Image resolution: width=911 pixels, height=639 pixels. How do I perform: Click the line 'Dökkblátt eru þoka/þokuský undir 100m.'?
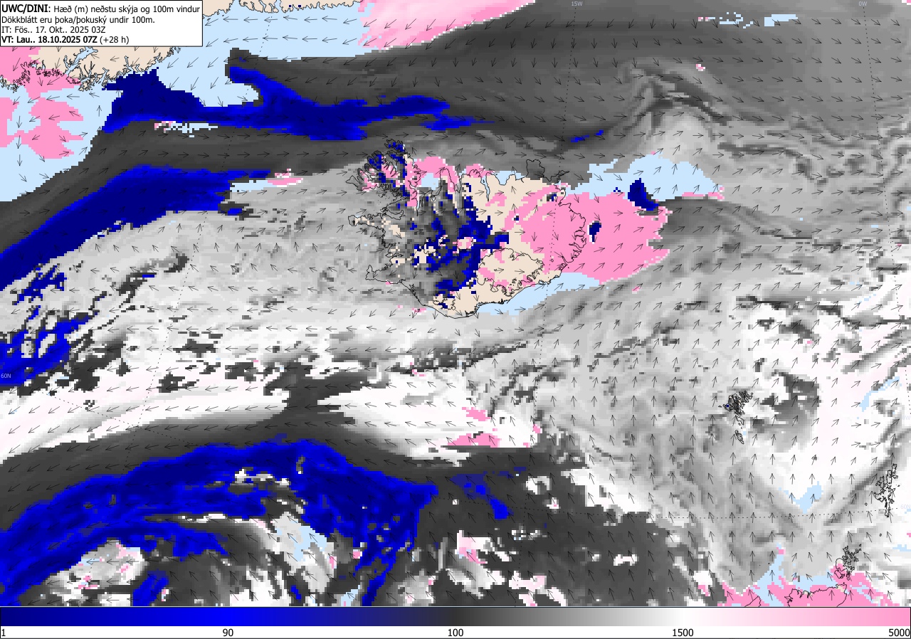pos(78,19)
